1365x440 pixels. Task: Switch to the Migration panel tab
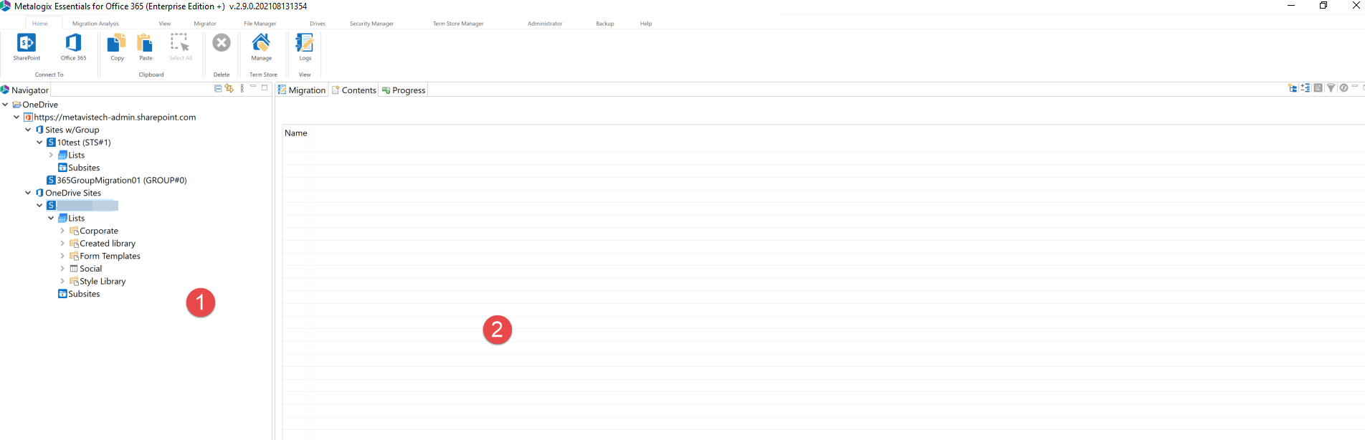coord(302,90)
